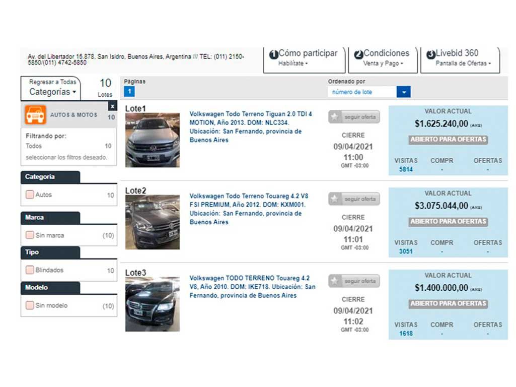Image resolution: width=516 pixels, height=387 pixels.
Task: Click the Lote3 price $1.400.000,00
Action: pos(441,288)
